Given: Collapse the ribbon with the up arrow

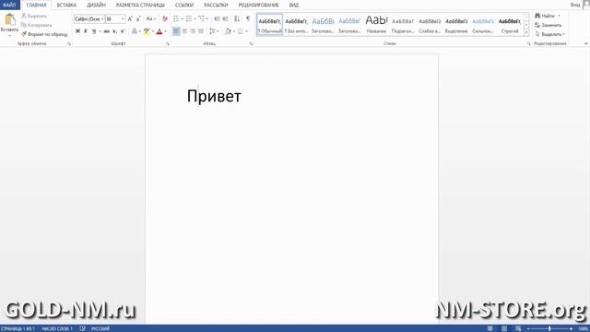Looking at the screenshot, I should (586, 43).
